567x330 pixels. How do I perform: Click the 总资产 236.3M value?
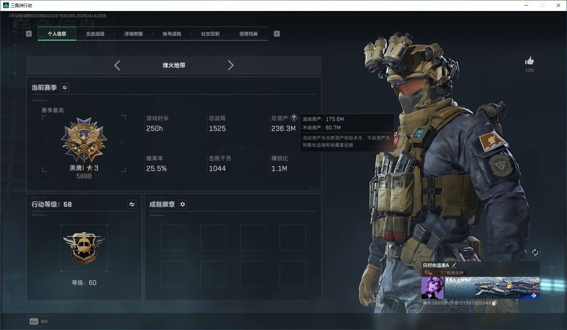pyautogui.click(x=283, y=129)
